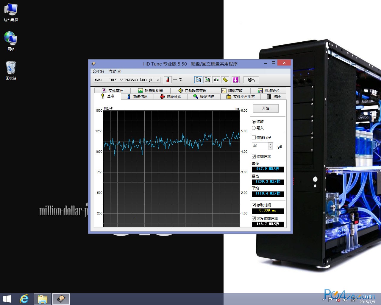Switch to 擦除 erase tab
The width and height of the screenshot is (381, 305).
(273, 97)
